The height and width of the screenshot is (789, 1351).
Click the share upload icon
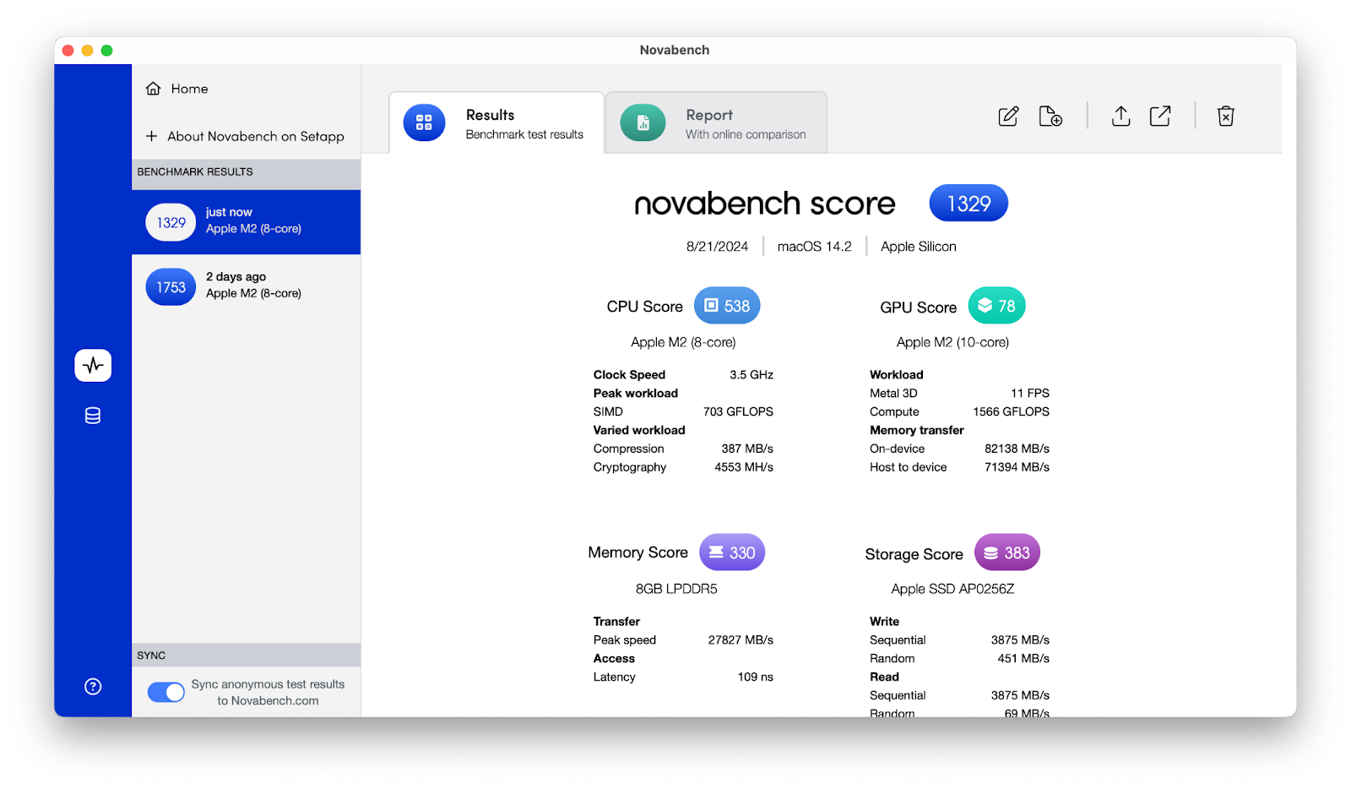tap(1120, 117)
